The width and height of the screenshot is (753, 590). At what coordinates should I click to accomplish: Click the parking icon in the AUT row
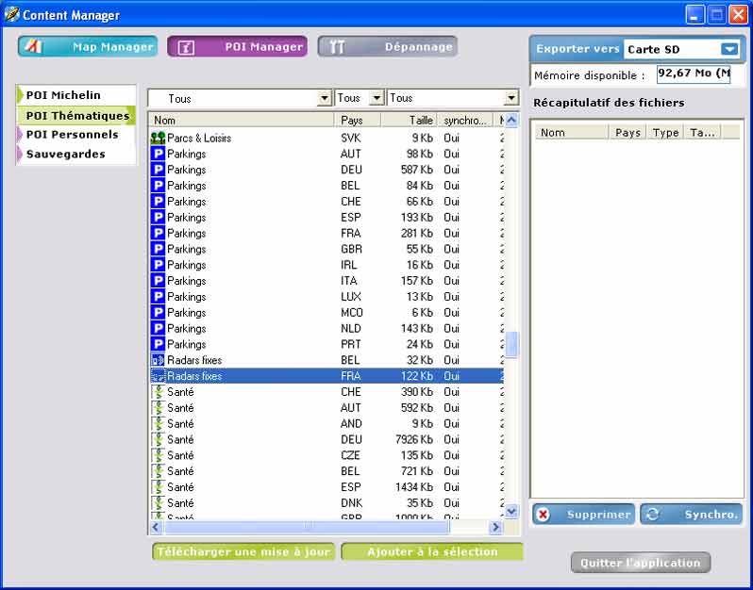158,154
